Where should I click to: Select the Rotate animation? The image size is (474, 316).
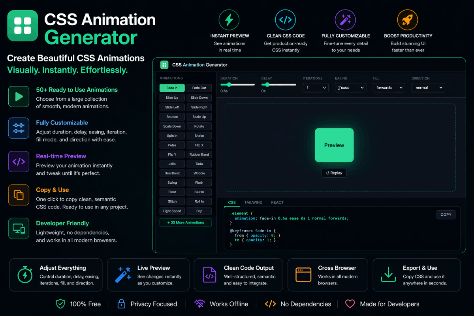coord(199,126)
